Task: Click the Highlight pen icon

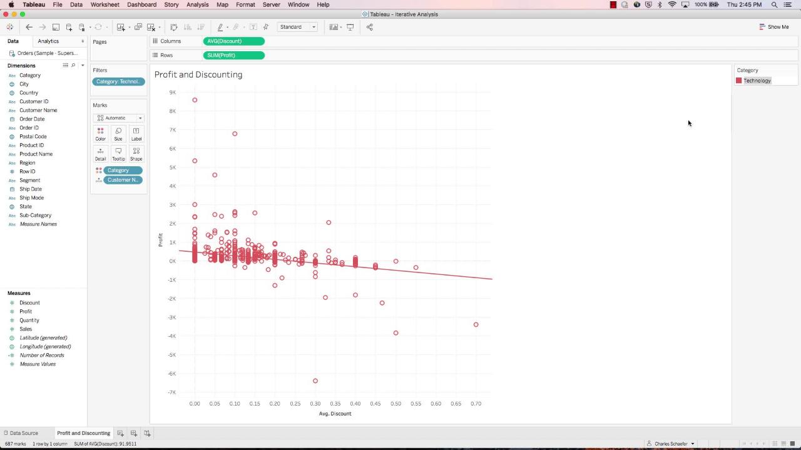Action: pos(220,27)
